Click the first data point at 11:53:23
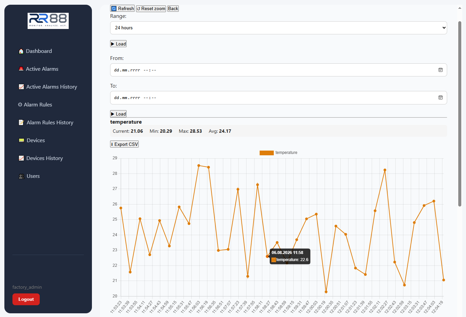466x317 pixels. coord(121,208)
